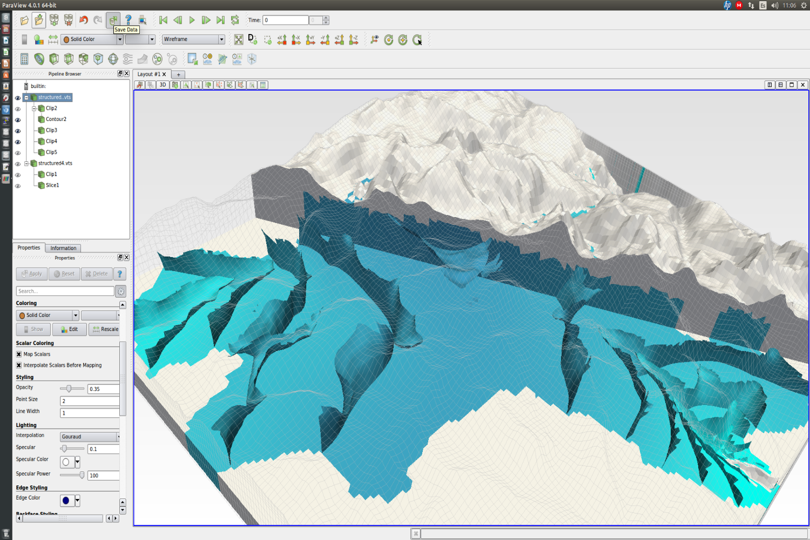Screen dimensions: 810x540
Task: Toggle visibility eye for structured4.vts
Action: point(18,164)
